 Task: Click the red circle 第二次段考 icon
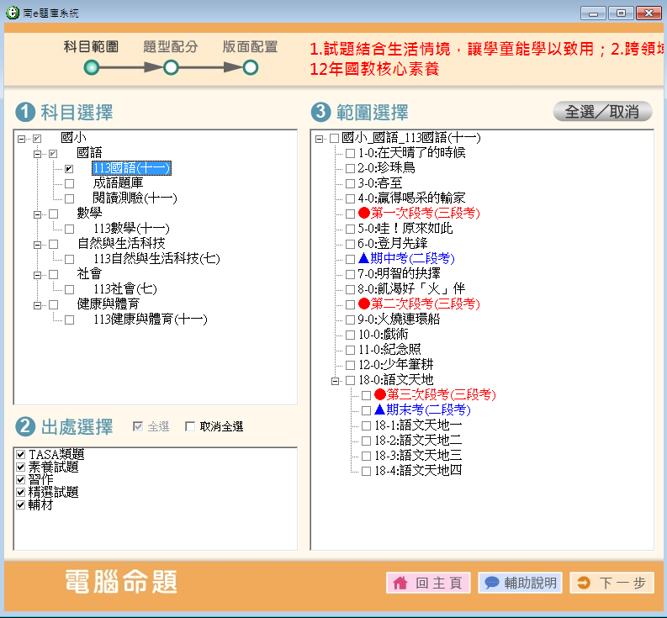coord(364,304)
